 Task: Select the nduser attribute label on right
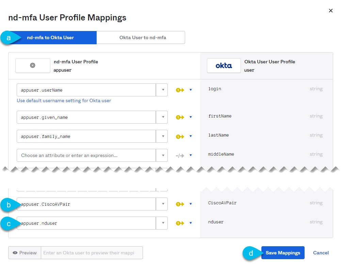(x=216, y=222)
